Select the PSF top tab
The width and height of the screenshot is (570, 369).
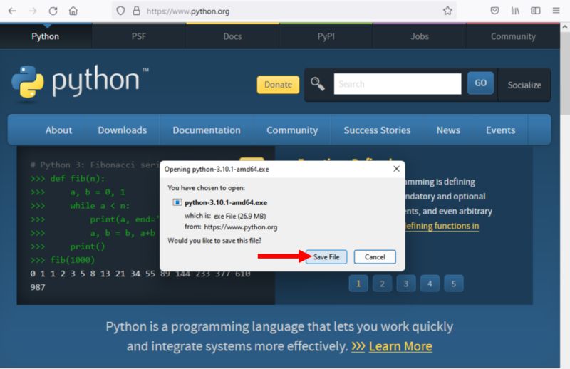click(139, 36)
